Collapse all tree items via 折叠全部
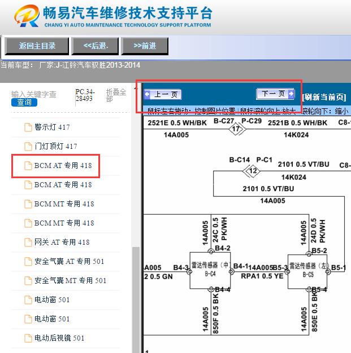 116,95
